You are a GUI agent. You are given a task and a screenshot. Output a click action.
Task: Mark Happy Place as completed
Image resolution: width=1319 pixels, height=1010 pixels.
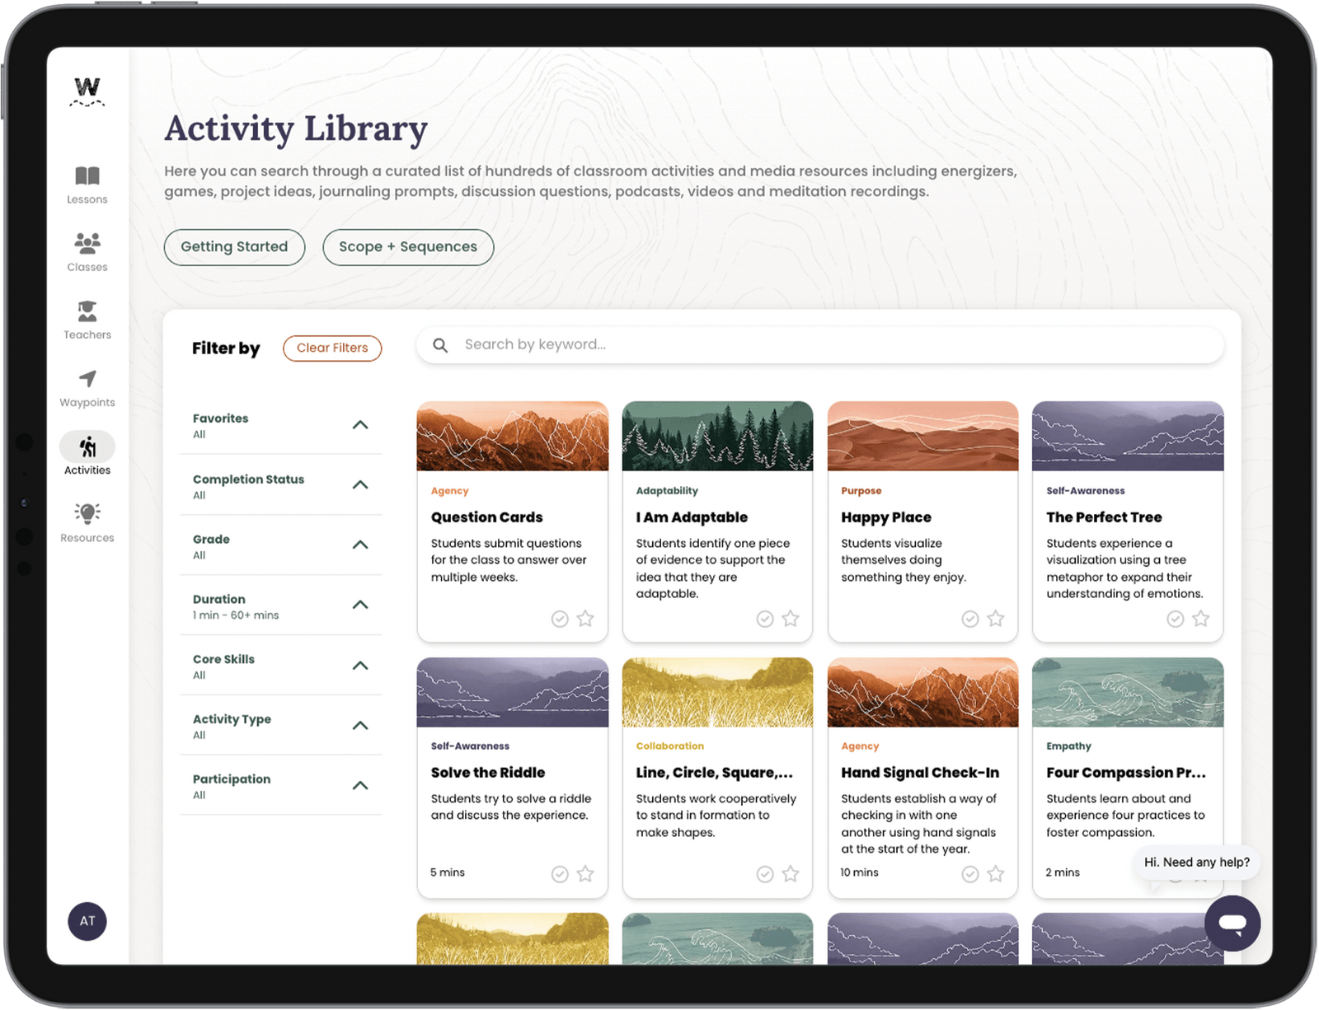970,619
